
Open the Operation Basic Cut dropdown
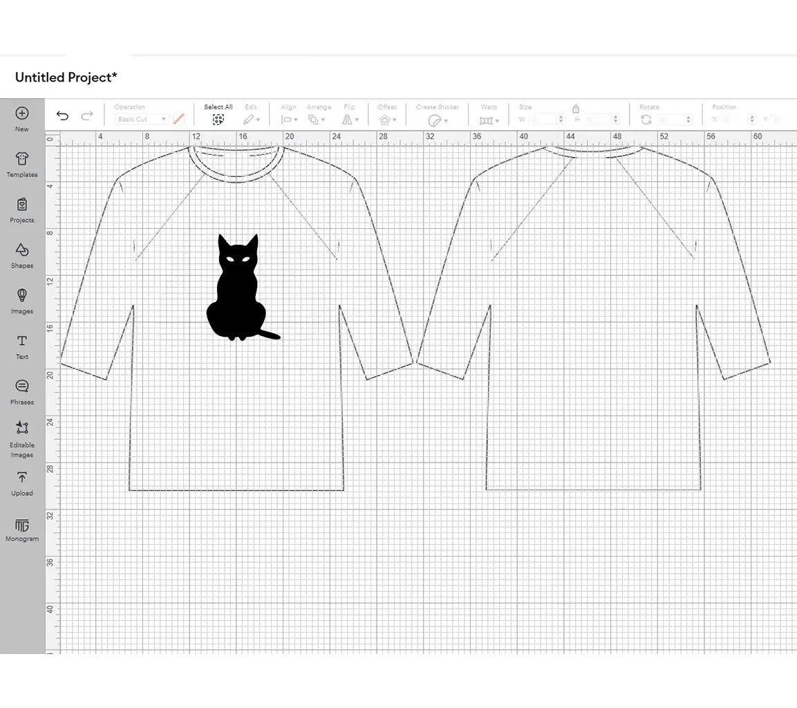tap(142, 119)
